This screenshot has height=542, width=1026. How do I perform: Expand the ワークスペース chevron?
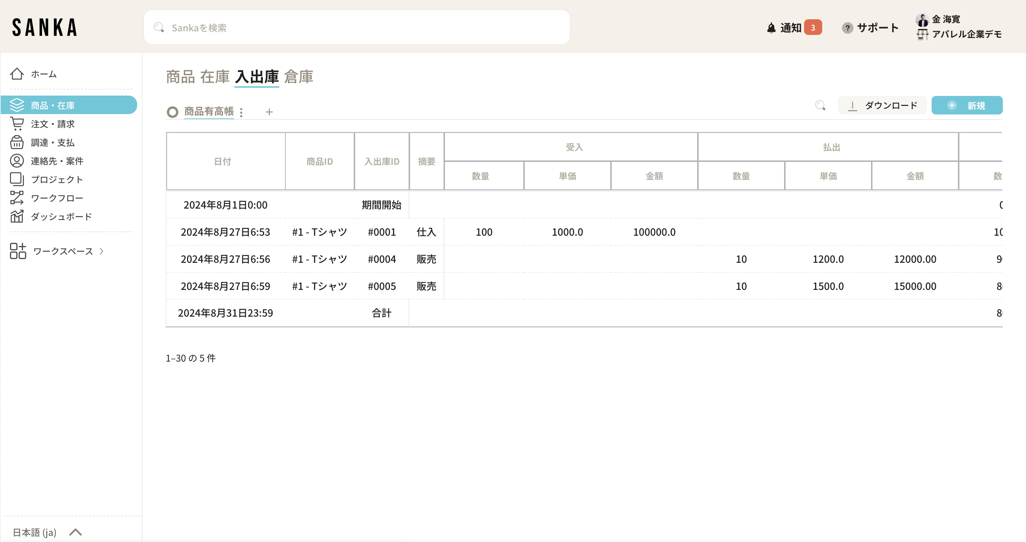click(x=102, y=251)
